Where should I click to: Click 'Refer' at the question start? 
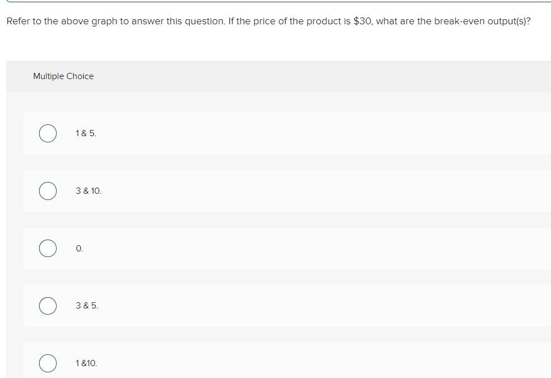click(x=18, y=21)
